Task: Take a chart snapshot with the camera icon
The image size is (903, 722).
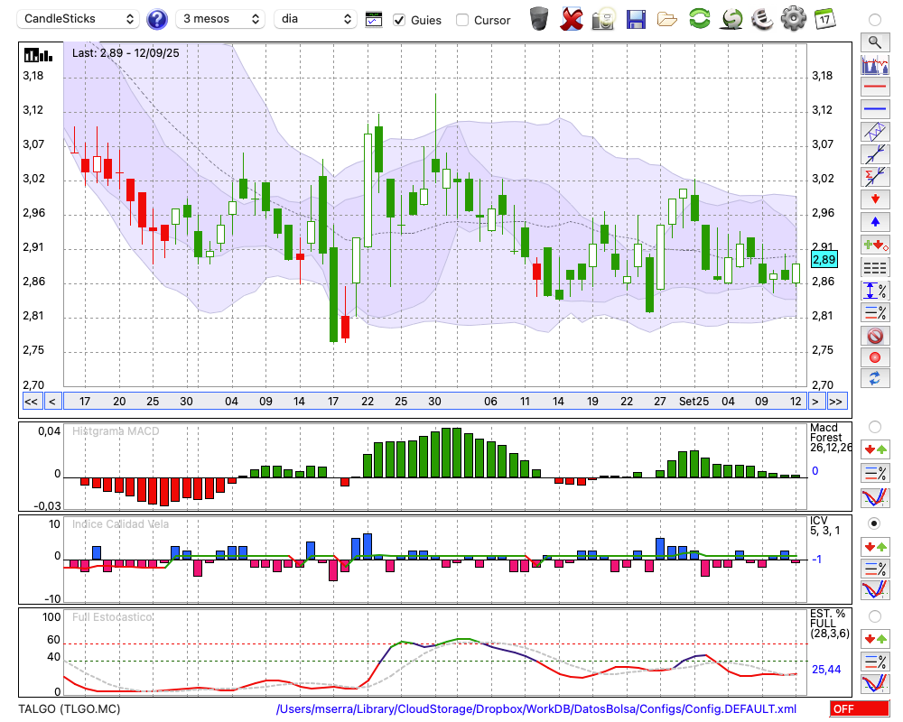Action: pos(603,19)
